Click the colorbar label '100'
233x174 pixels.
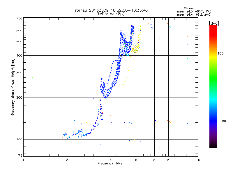click(220, 53)
